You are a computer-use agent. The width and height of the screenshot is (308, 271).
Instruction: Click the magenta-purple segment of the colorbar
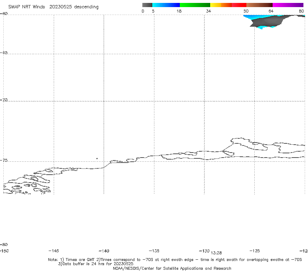[x=288, y=5]
